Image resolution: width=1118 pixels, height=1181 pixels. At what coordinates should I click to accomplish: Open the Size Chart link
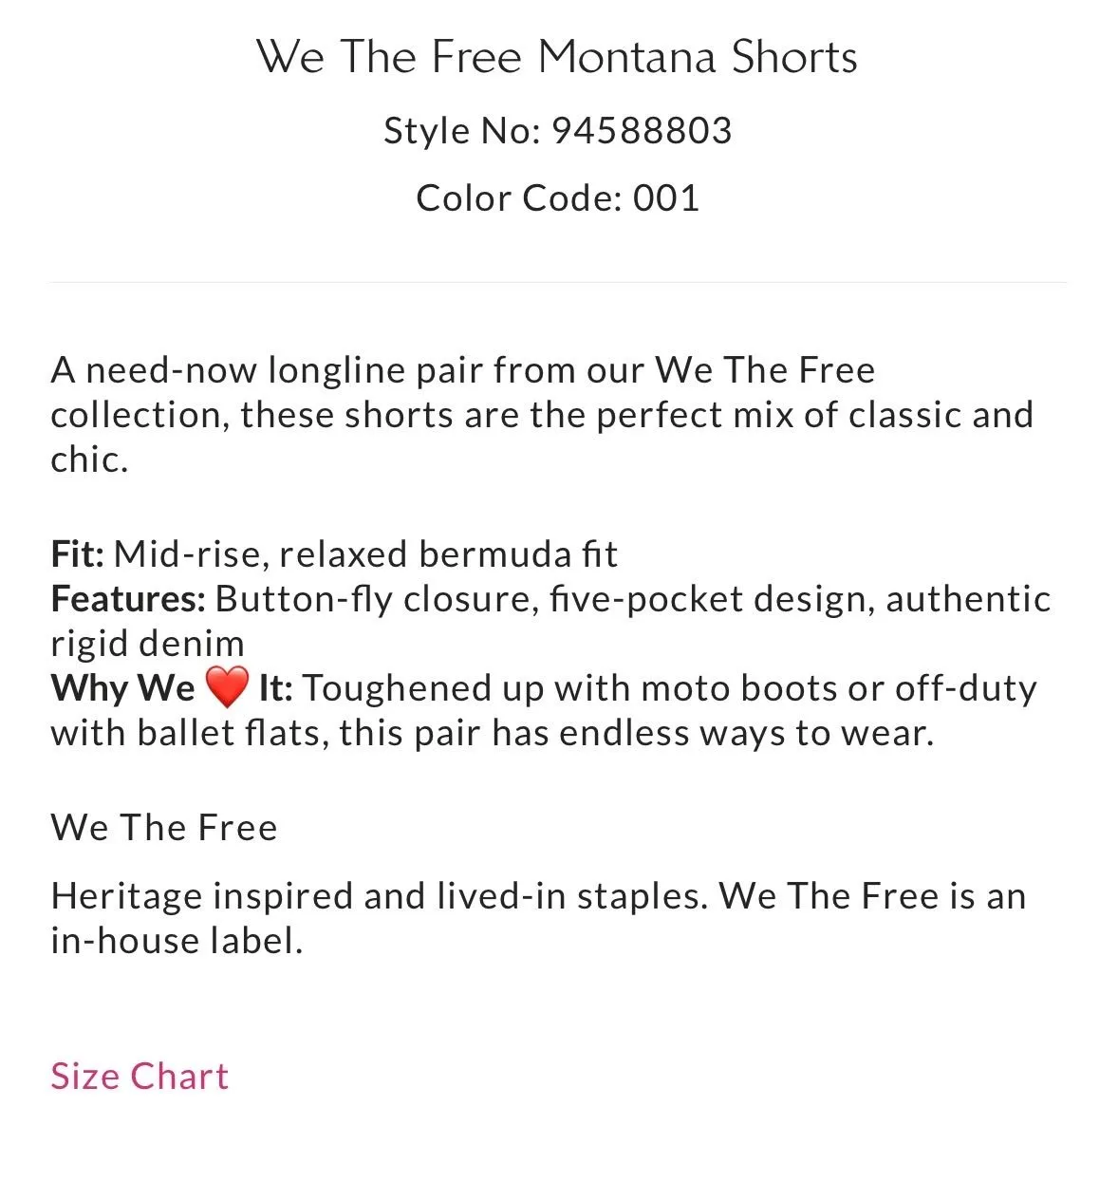point(140,1076)
